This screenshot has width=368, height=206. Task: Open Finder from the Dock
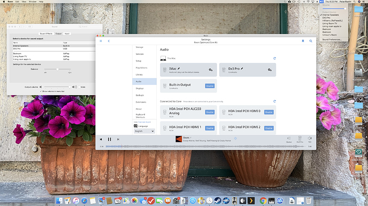(59, 201)
